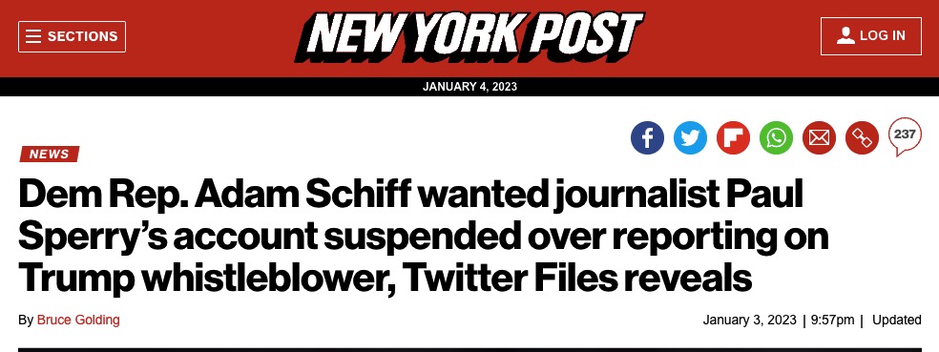Click the LOG IN button

(870, 36)
